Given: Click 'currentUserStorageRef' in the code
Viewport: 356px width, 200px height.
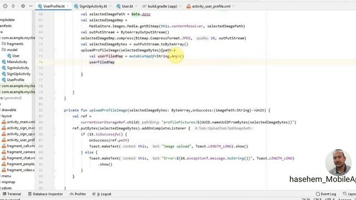Looking at the screenshot, I should (103, 122).
